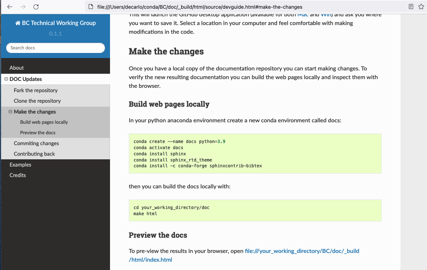Open reader view icon

coord(411,7)
